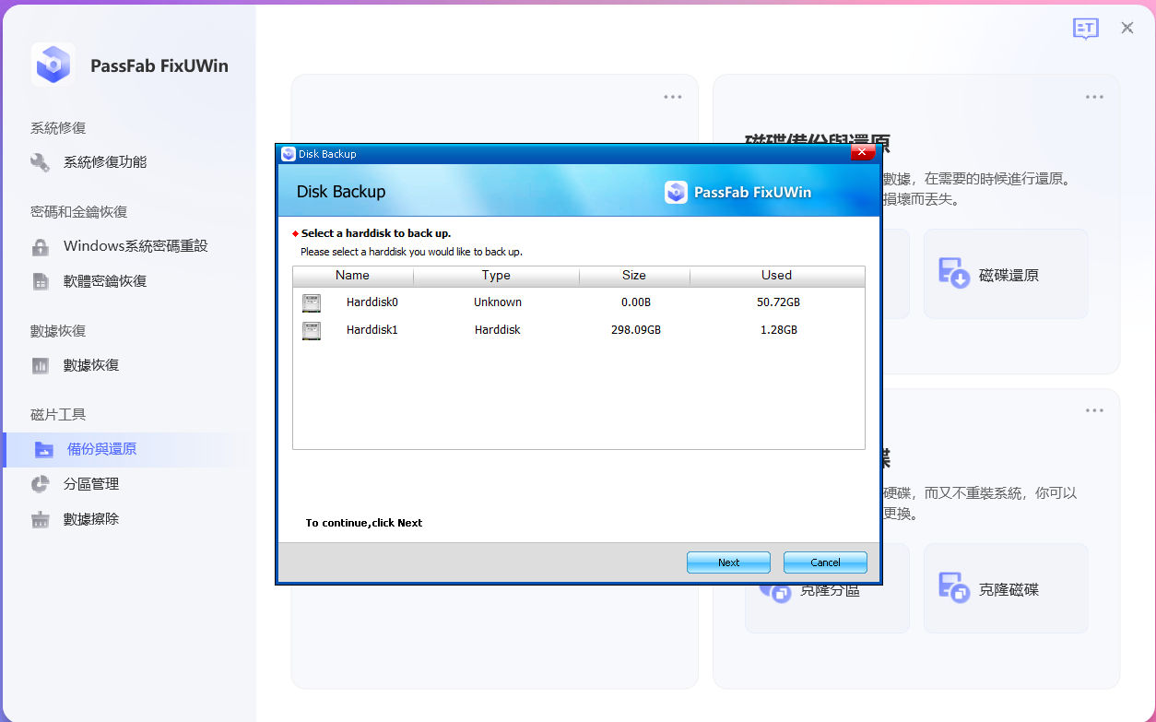Click the Disk Backup dialog title icon

pos(286,154)
